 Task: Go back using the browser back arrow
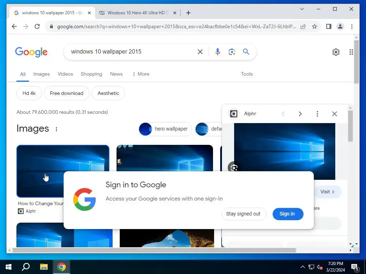coord(14,26)
